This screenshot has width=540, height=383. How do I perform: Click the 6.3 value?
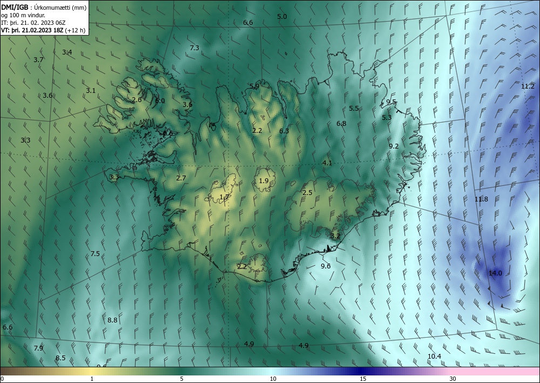[x=284, y=131]
